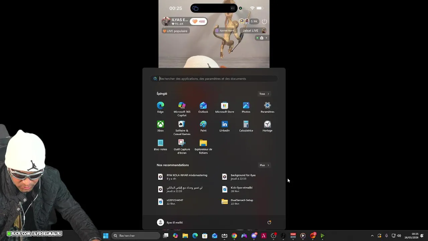Tap the 5.9K viewers count
The image size is (428, 241).
tap(254, 21)
